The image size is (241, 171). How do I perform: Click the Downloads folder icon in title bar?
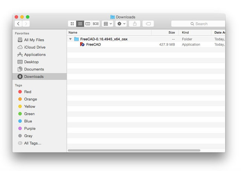coord(113,17)
